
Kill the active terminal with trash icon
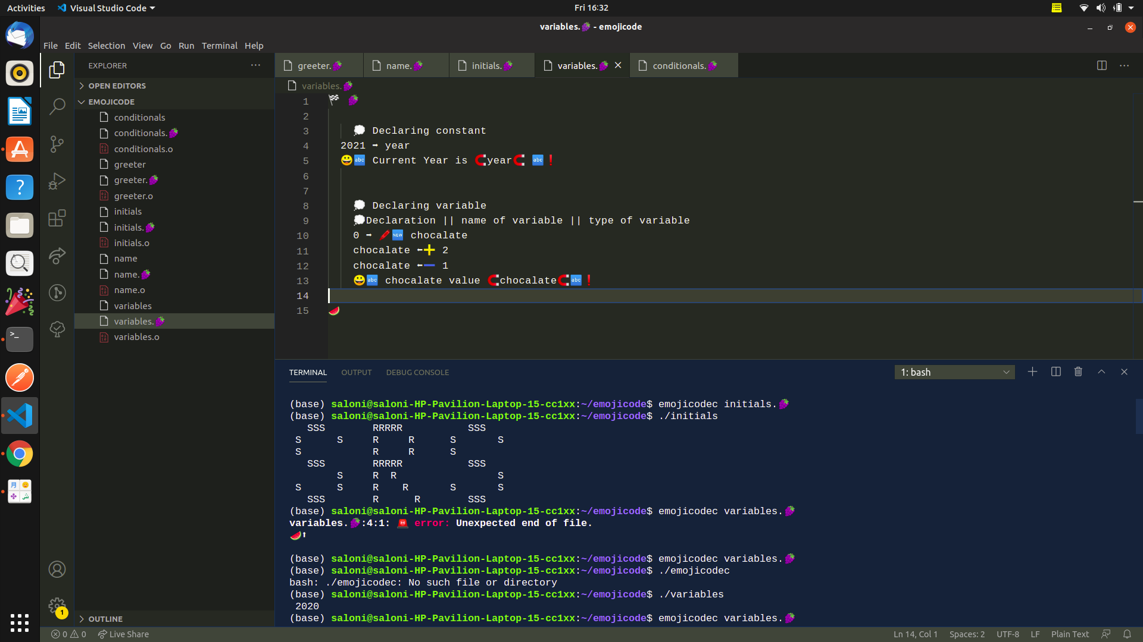point(1078,372)
